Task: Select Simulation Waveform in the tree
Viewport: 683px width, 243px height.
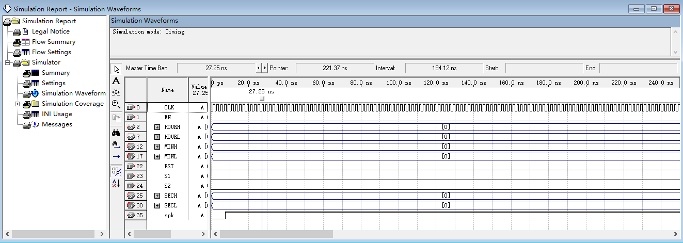Action: [74, 93]
